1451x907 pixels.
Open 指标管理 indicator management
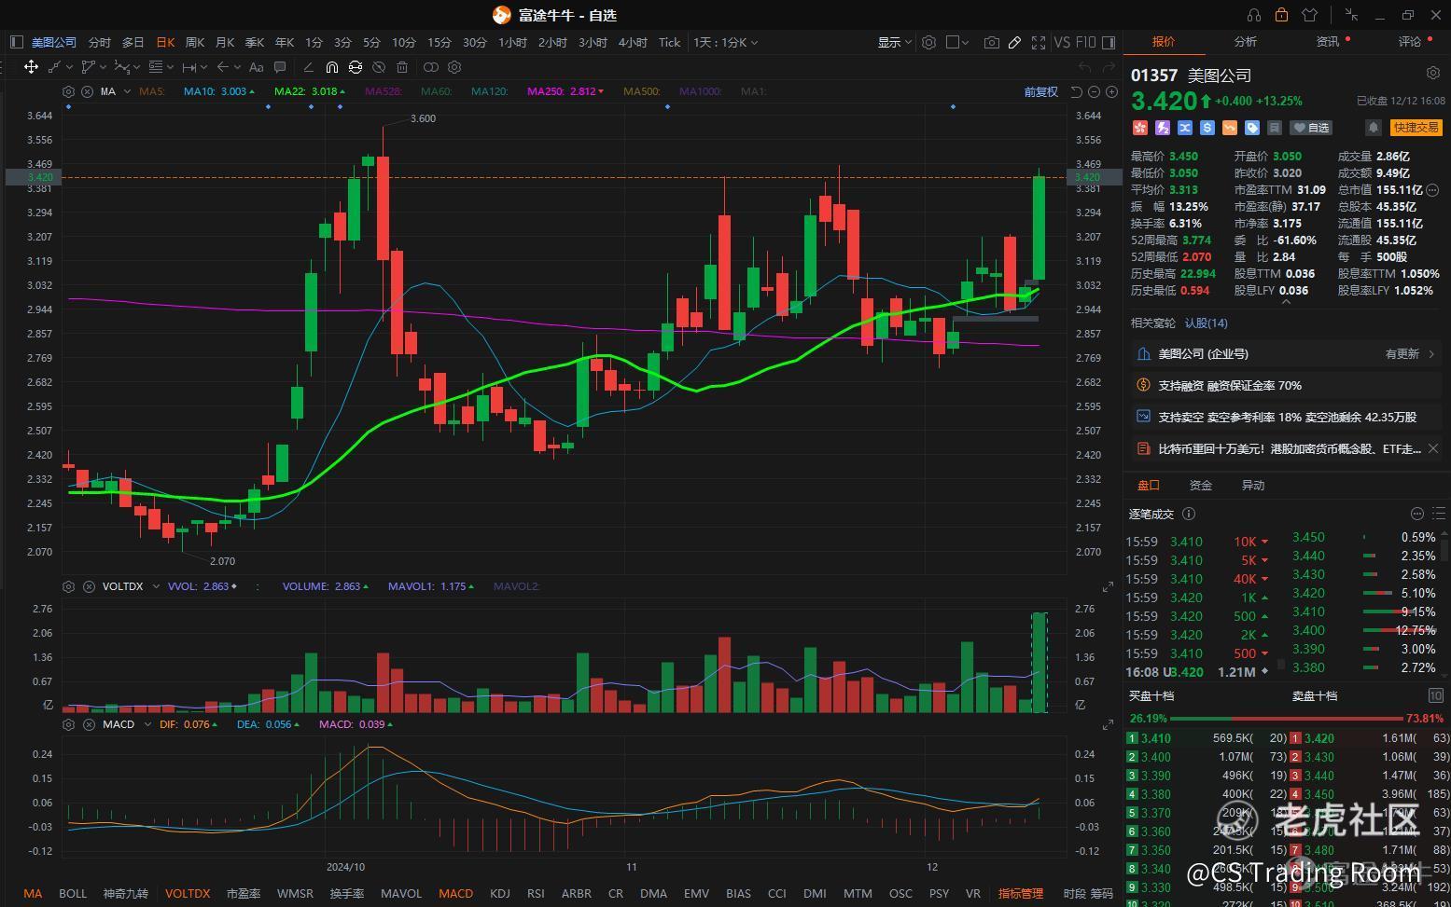(1021, 893)
